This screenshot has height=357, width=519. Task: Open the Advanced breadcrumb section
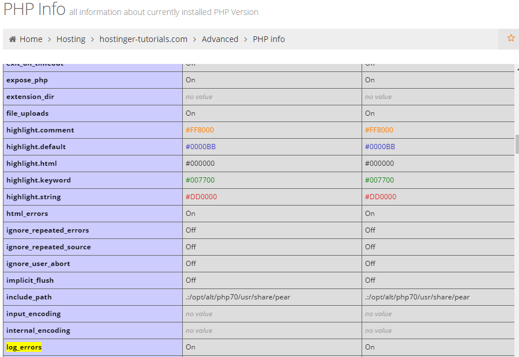[x=220, y=39]
